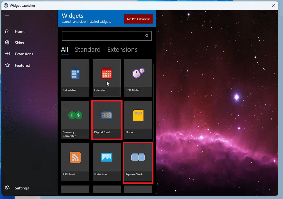Switch to the Extensions filter tab
This screenshot has height=199, width=283.
pos(122,49)
